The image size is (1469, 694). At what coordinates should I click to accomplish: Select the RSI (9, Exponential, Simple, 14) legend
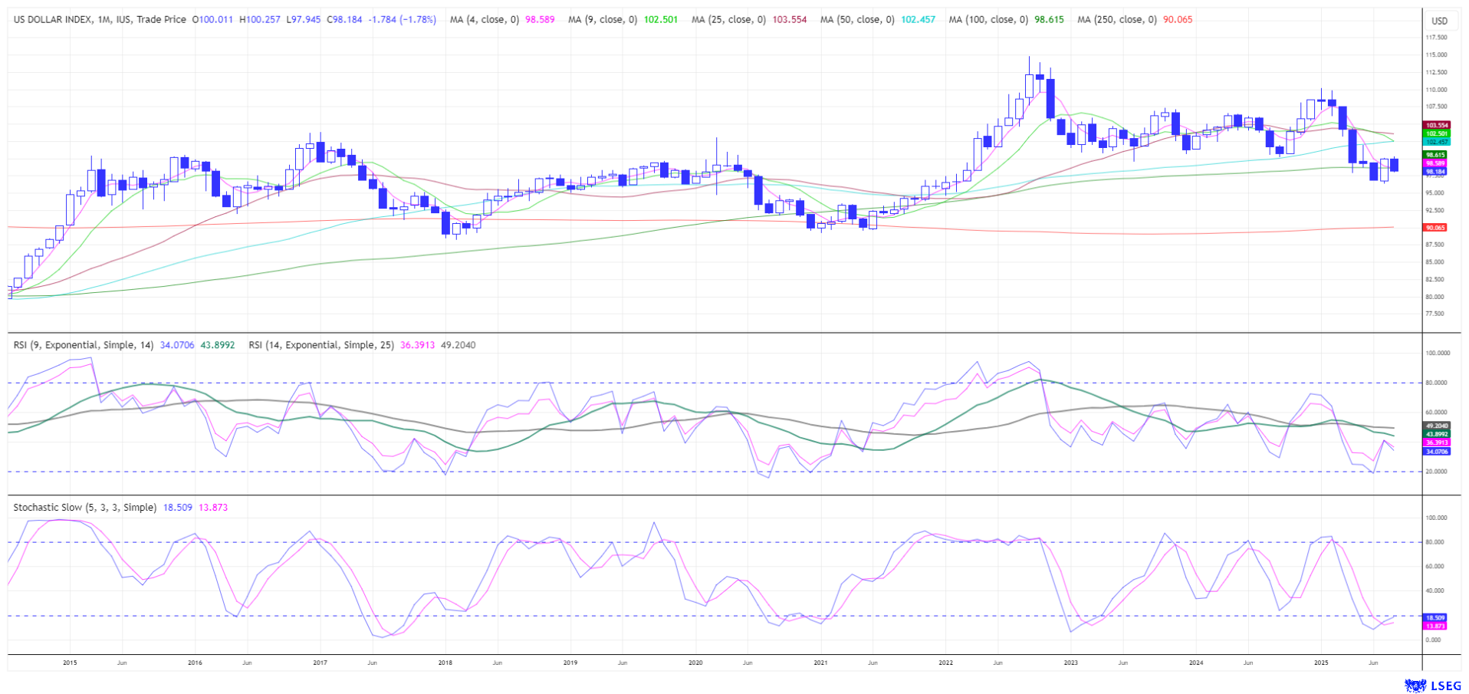[84, 345]
